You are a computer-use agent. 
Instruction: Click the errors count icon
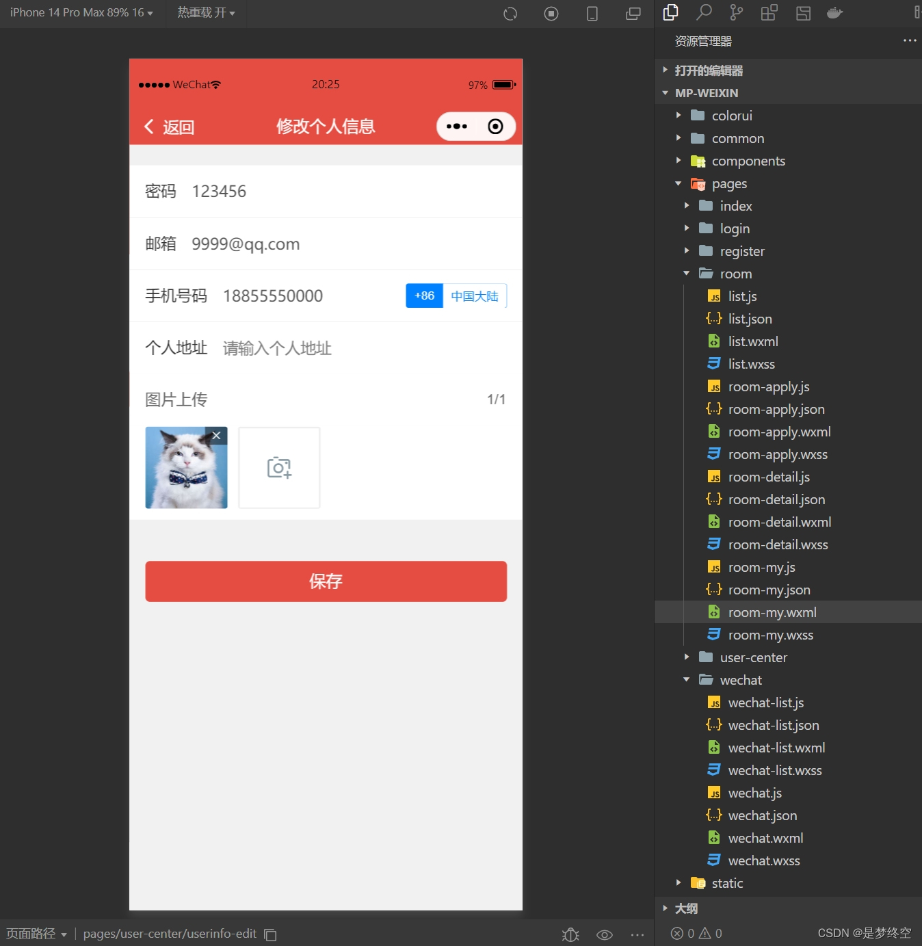[677, 934]
